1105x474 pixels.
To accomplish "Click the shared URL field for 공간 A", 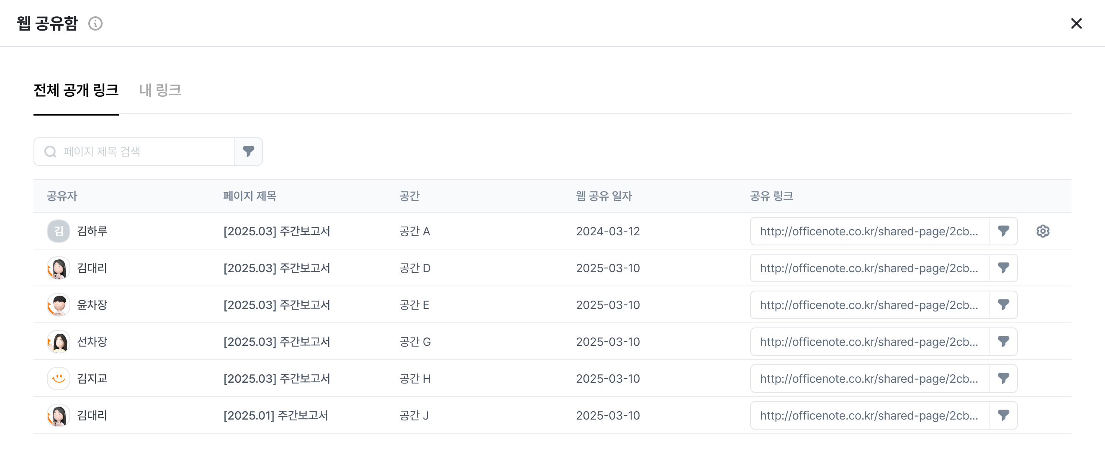I will click(869, 231).
